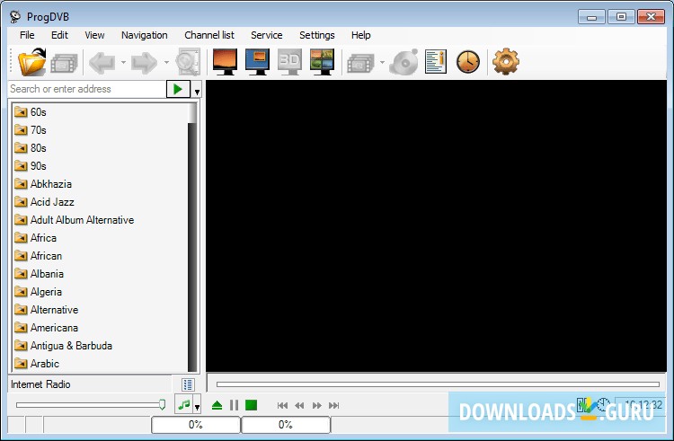Click the black video display area
Screen dimensions: 674x441
(436, 225)
